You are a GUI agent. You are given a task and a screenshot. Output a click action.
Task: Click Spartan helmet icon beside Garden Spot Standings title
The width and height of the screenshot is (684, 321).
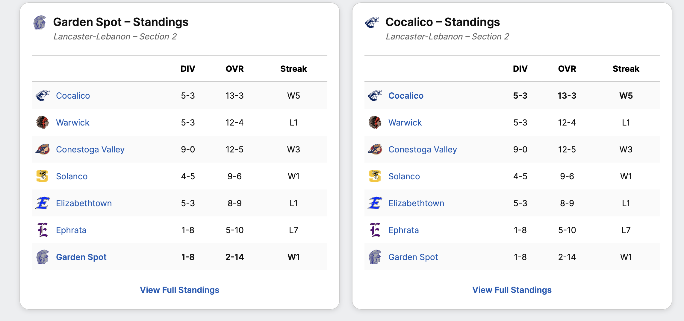(40, 23)
